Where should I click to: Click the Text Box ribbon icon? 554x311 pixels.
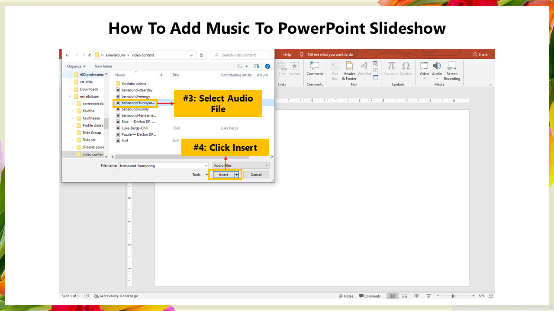point(335,66)
